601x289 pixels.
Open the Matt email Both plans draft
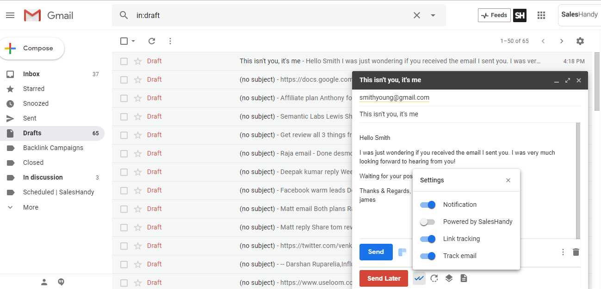point(232,209)
